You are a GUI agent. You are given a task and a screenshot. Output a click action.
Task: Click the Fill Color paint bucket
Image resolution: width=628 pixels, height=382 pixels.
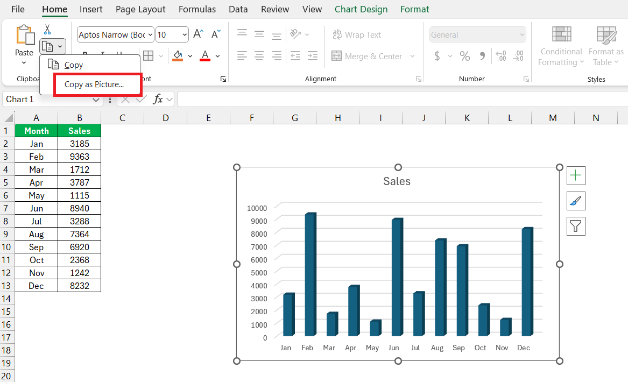click(x=178, y=55)
